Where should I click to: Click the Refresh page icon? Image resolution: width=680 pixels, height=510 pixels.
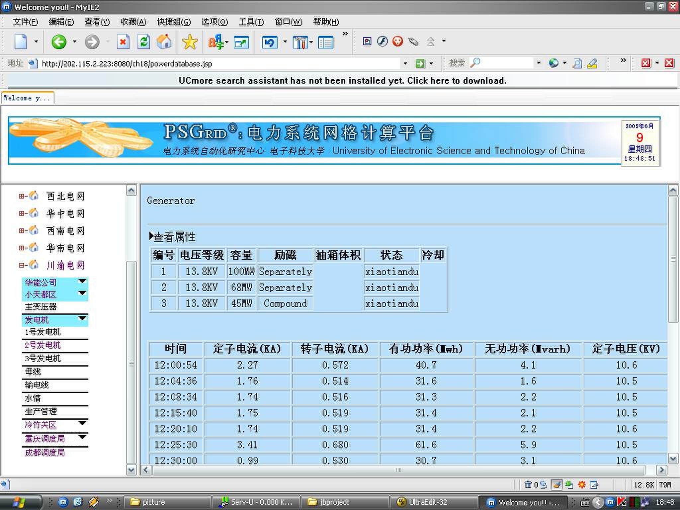(x=144, y=42)
